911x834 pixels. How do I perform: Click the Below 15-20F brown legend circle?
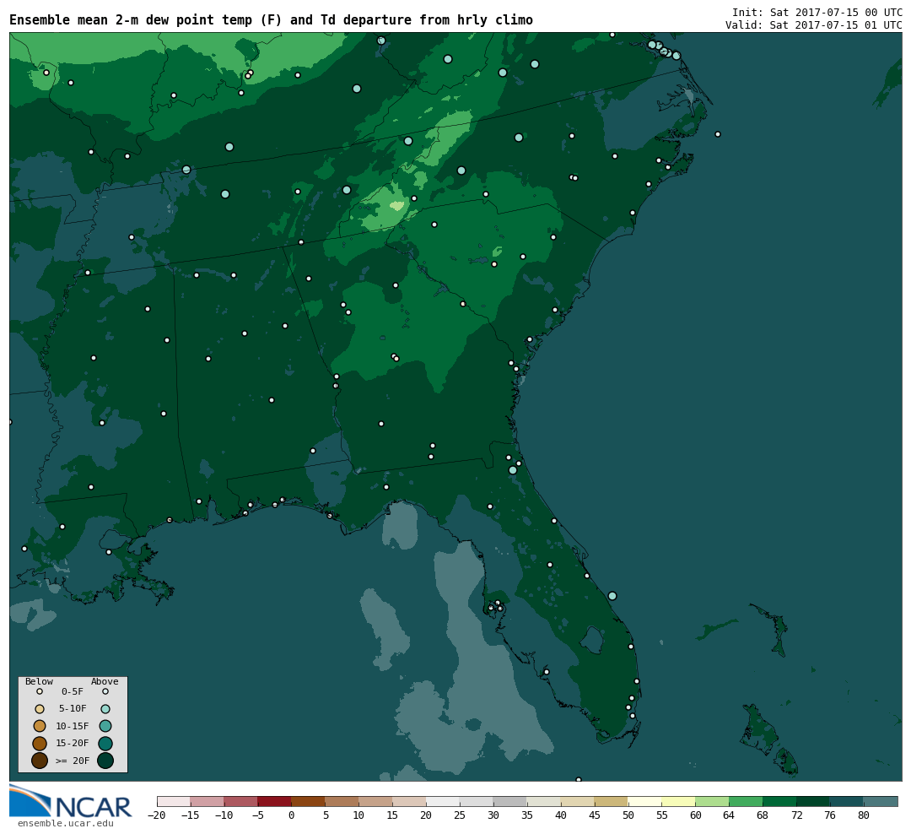(40, 744)
